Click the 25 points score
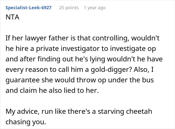 (x=69, y=8)
